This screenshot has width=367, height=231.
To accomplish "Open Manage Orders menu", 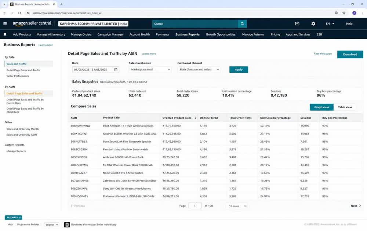I will pyautogui.click(x=81, y=34).
